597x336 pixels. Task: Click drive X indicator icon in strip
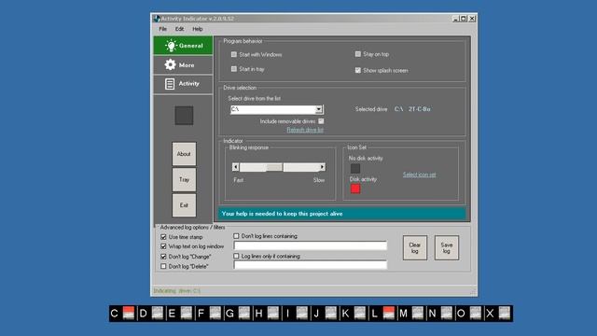pyautogui.click(x=505, y=314)
